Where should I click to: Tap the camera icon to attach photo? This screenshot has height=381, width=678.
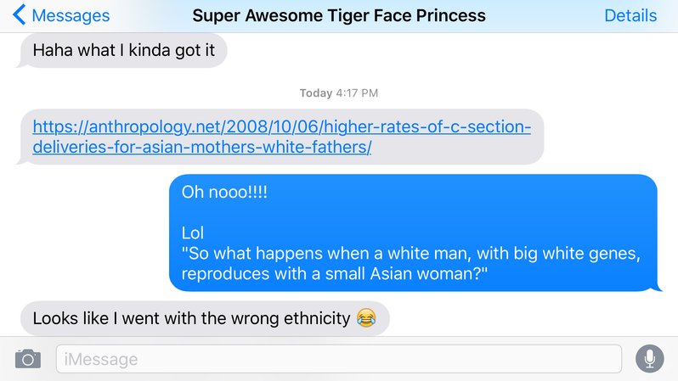28,359
